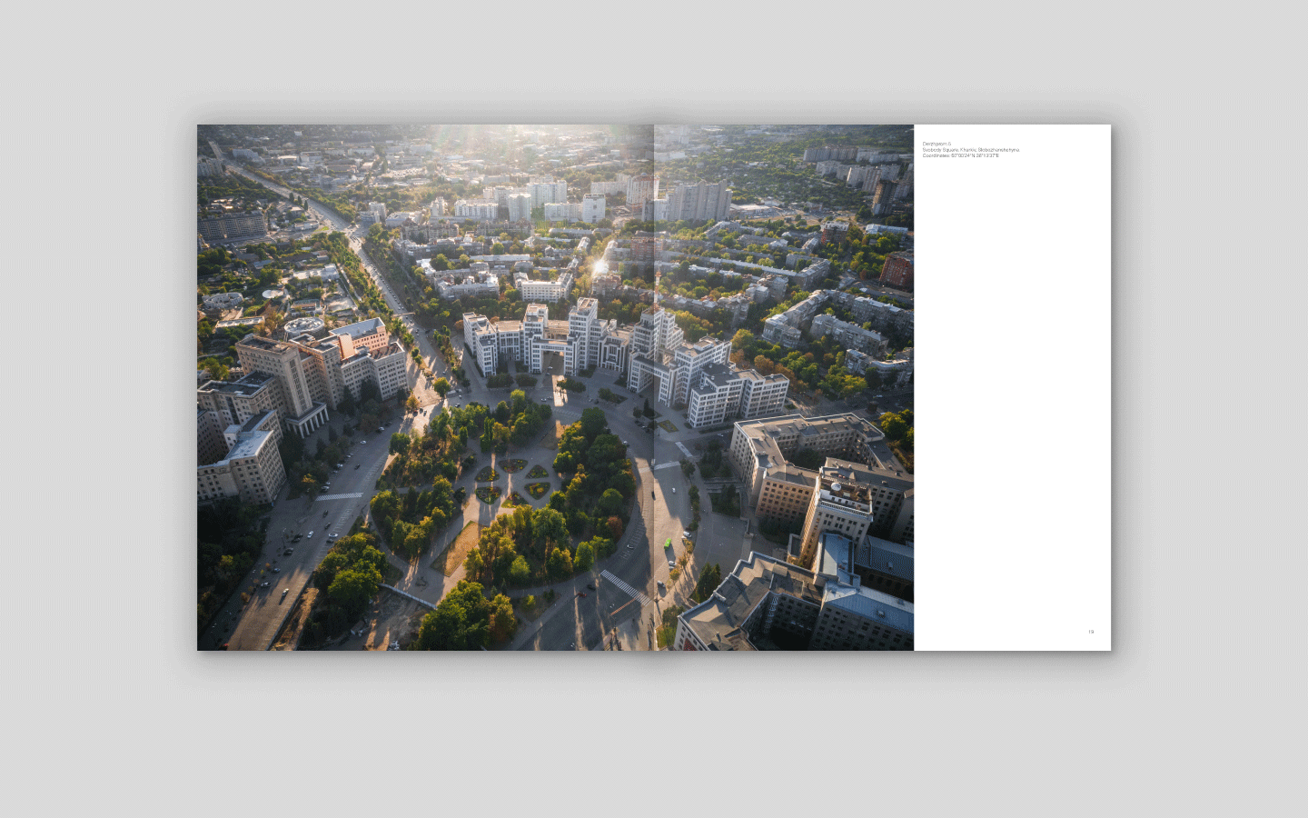Click page number 19

[1091, 632]
